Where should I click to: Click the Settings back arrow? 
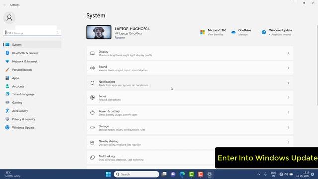[5, 5]
